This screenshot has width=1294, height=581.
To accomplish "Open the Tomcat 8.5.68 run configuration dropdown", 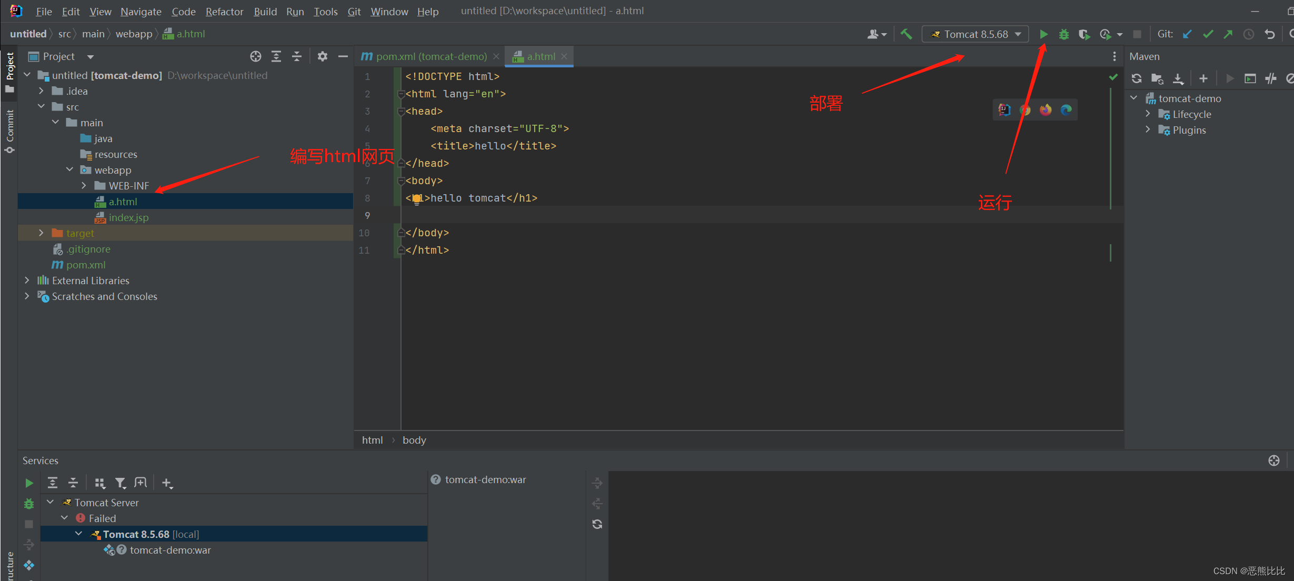I will click(976, 34).
